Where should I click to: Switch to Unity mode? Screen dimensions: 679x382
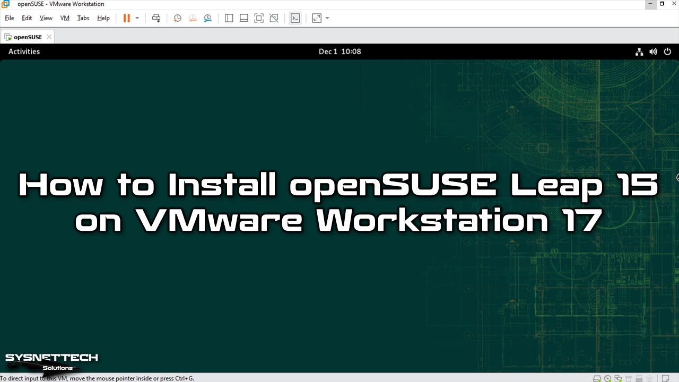click(274, 18)
